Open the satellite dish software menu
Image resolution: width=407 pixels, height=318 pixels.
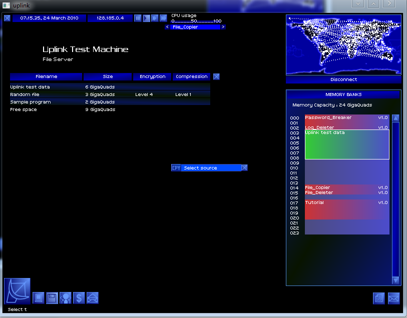(x=17, y=291)
